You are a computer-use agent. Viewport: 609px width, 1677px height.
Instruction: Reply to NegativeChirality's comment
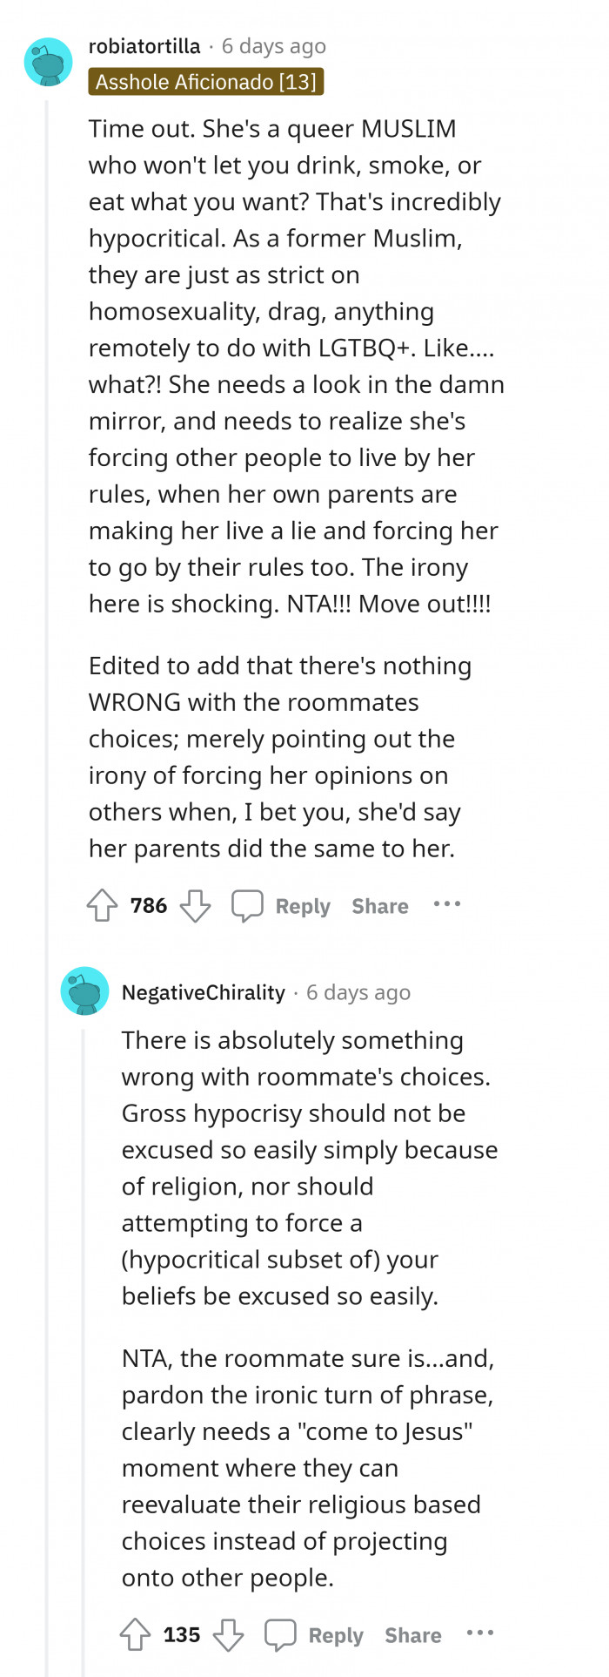coord(336,1635)
